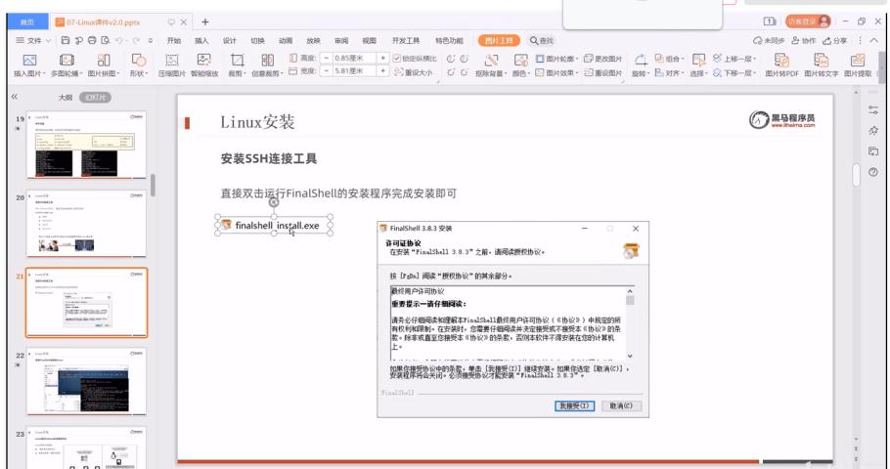Select slide 19 thumbnail
This screenshot has width=890, height=469.
86,145
